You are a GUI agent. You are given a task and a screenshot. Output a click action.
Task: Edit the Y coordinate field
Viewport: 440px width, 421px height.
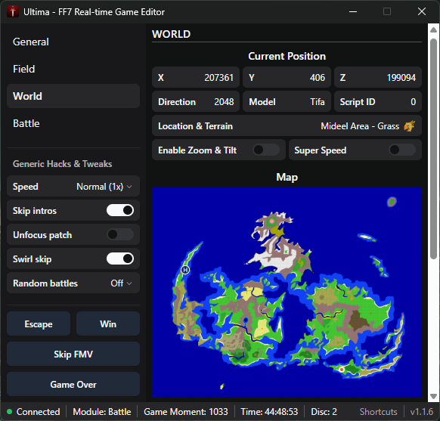click(287, 77)
